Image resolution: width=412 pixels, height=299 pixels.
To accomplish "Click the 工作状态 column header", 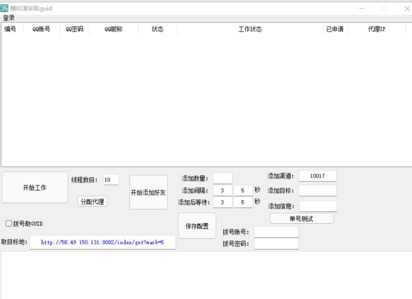I will click(250, 29).
